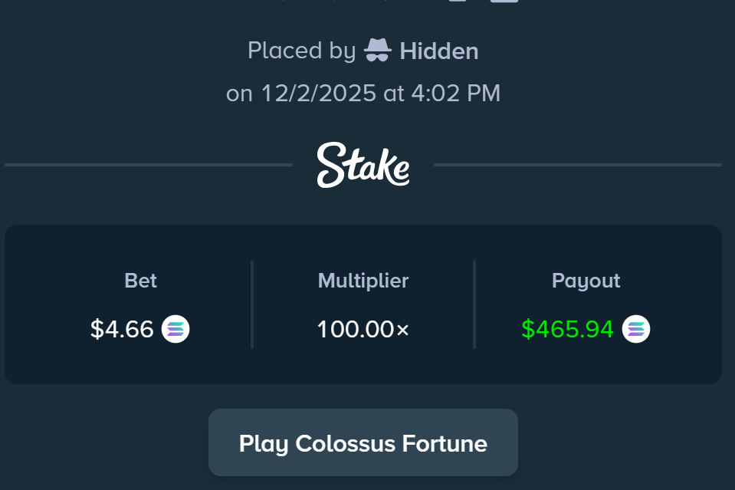
Task: Click the 'Placed by' text
Action: click(x=301, y=51)
